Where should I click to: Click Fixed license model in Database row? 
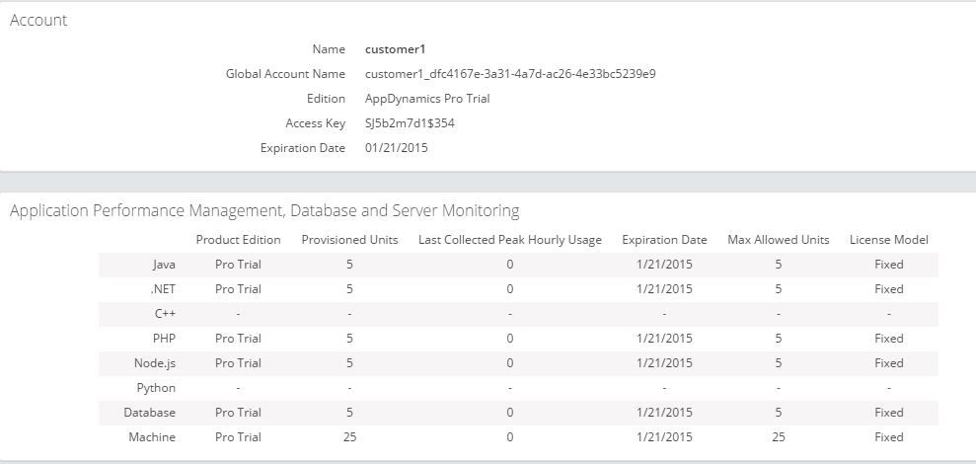889,413
